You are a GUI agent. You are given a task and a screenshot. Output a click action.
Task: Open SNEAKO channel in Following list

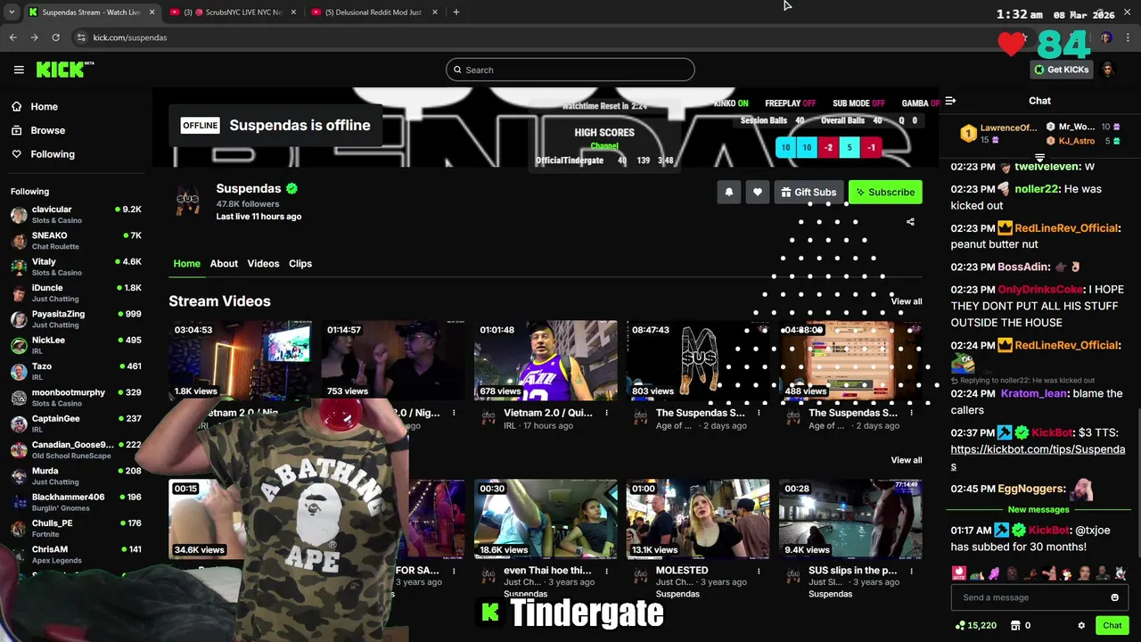coord(75,241)
